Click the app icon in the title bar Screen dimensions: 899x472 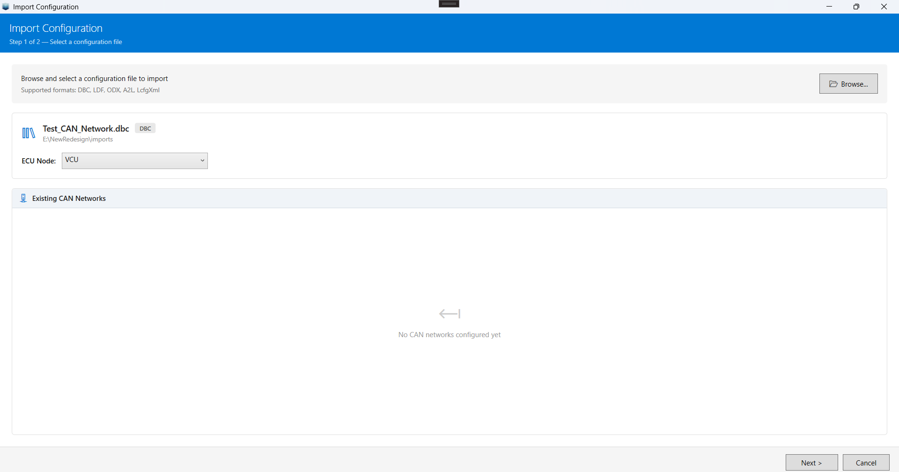pyautogui.click(x=6, y=7)
